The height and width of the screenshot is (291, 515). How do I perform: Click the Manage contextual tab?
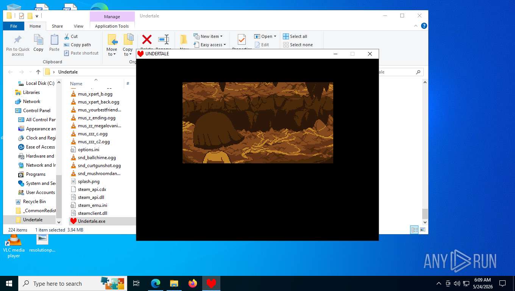(x=112, y=17)
